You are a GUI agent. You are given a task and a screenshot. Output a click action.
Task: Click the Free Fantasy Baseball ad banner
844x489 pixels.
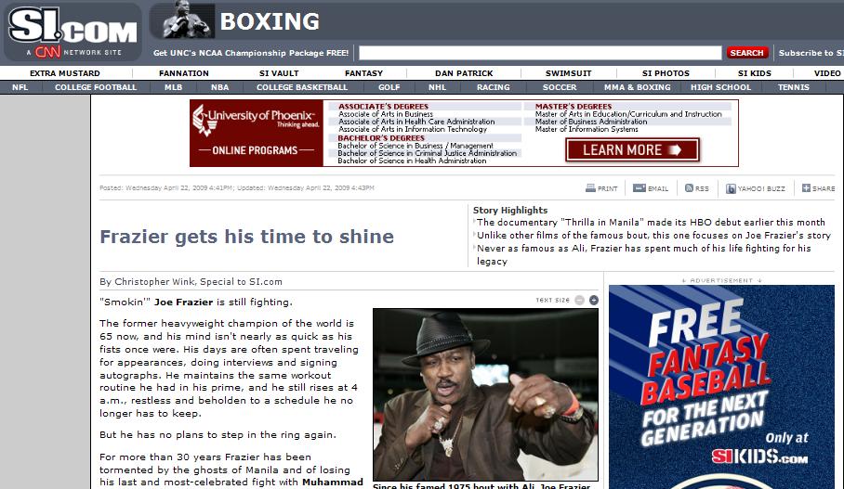pos(722,387)
